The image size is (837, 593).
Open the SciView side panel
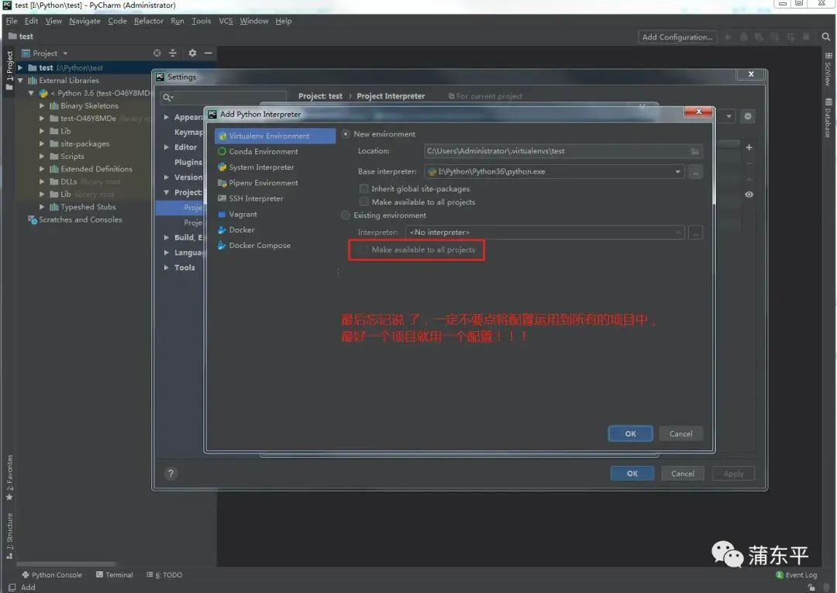(828, 70)
